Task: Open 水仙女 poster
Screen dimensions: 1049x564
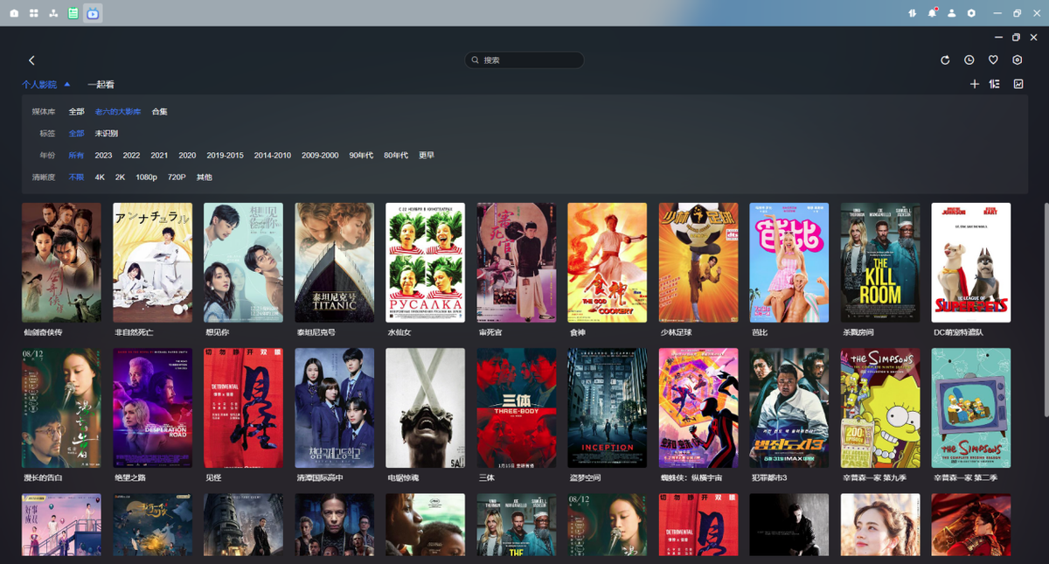Action: click(x=426, y=262)
